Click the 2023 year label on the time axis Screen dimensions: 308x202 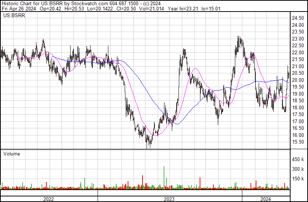pos(169,199)
